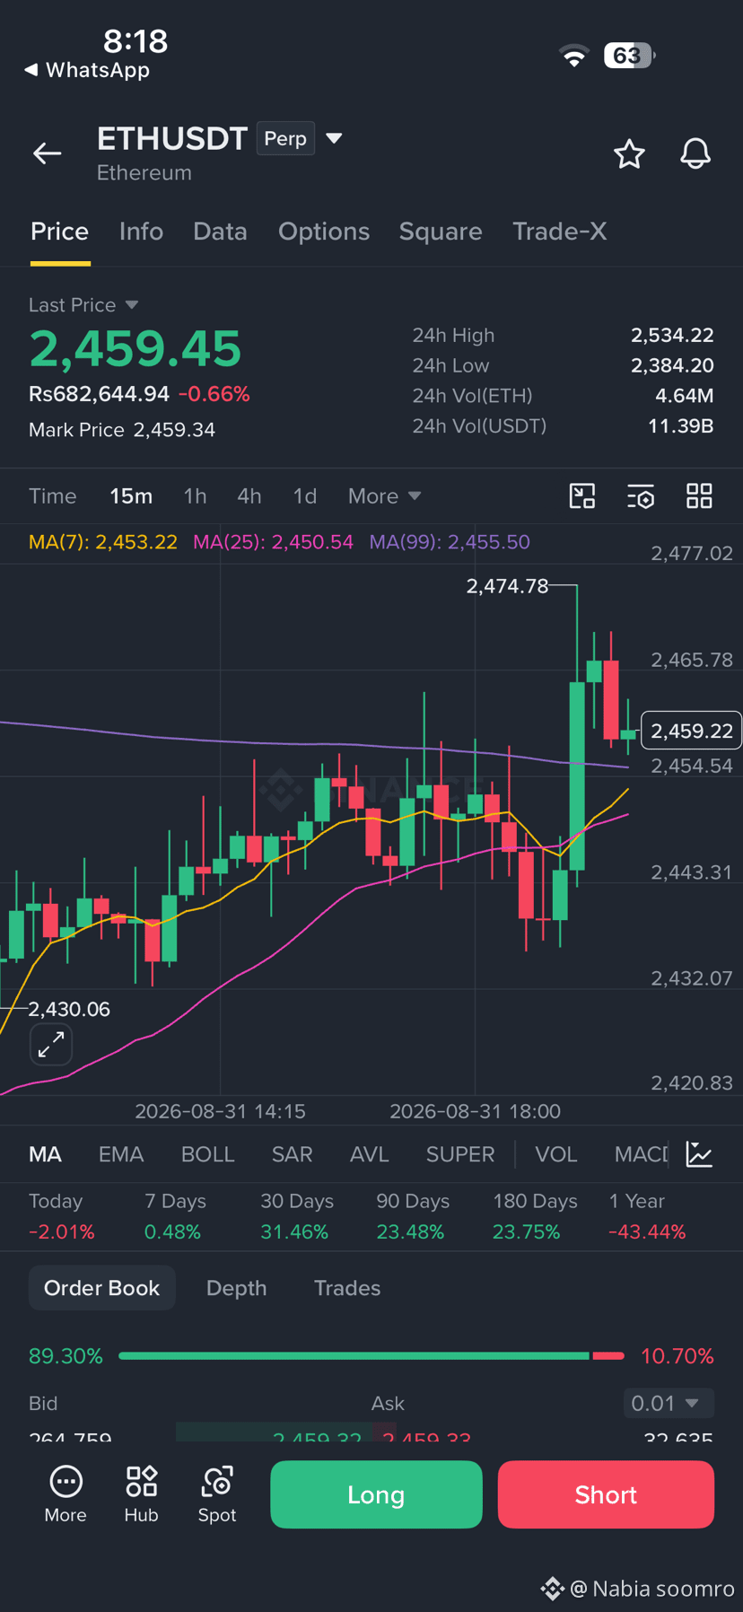743x1612 pixels.
Task: Open chart drawing tools icon
Action: [582, 496]
